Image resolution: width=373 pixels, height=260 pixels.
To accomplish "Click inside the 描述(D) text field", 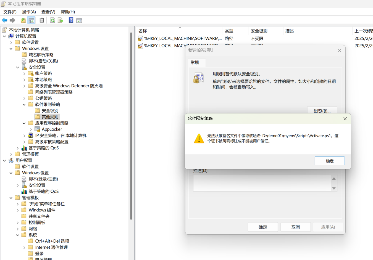I will (262, 183).
